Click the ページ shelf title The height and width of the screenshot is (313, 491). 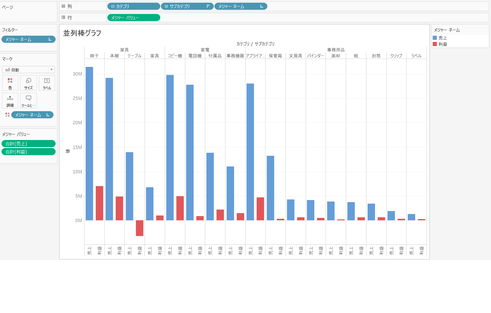7,7
